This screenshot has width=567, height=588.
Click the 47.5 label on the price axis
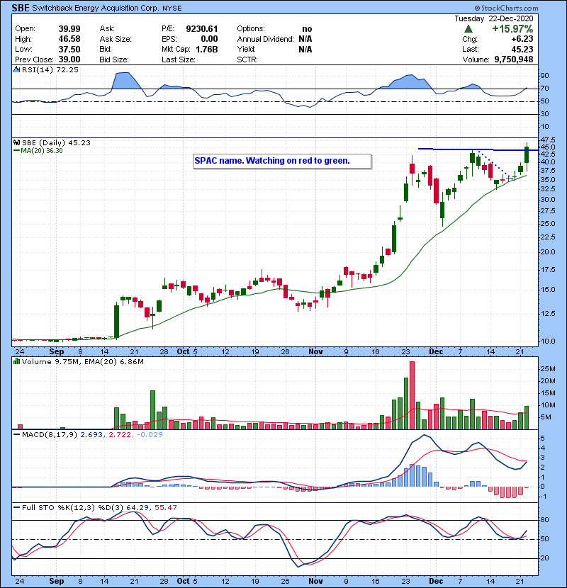(x=547, y=140)
